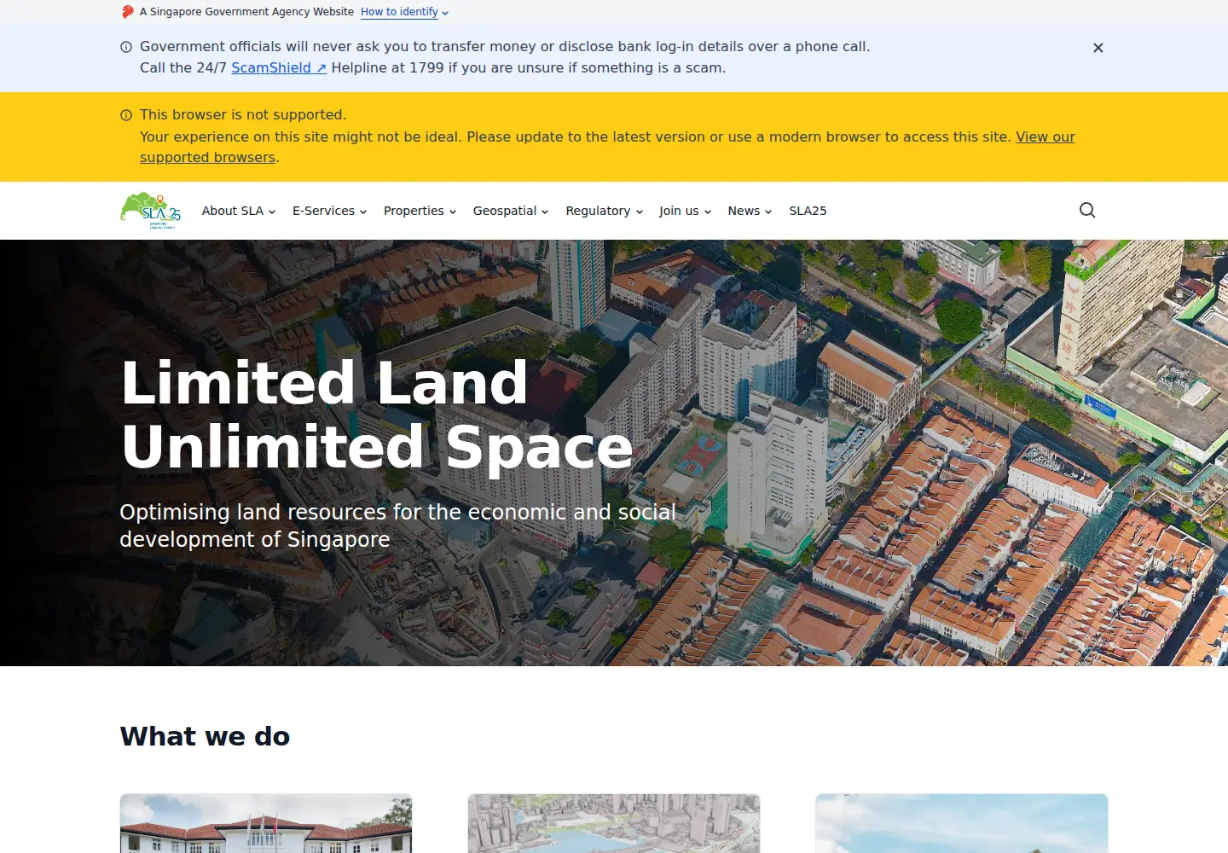Open the middle 3D city map card
Viewport: 1228px width, 853px height.
pos(614,823)
